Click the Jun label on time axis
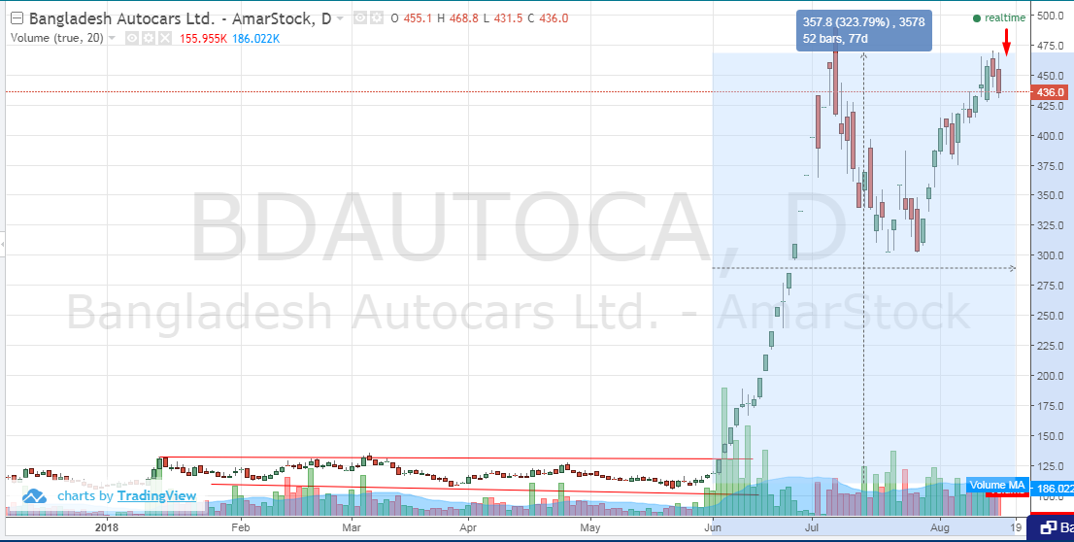 tap(713, 527)
